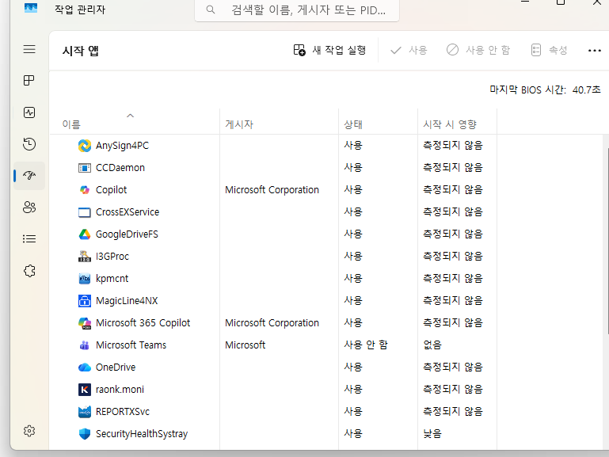609x457 pixels.
Task: Click 낮음 impact of SecurityHealthSystray
Action: [432, 433]
